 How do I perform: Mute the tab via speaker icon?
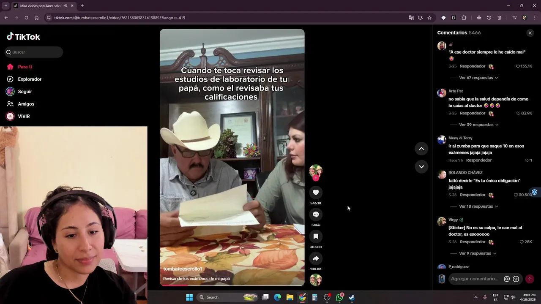click(65, 6)
